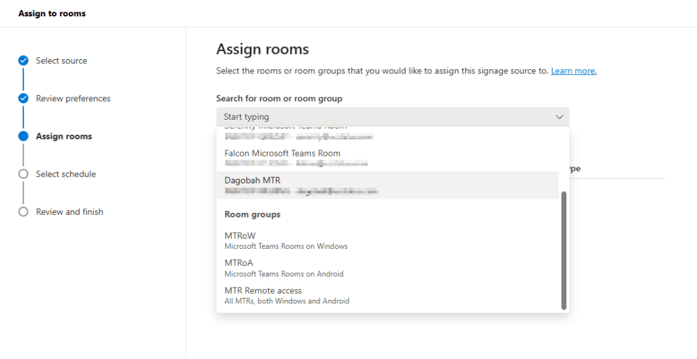This screenshot has width=697, height=359.
Task: Expand the room search dropdown chevron
Action: [560, 117]
